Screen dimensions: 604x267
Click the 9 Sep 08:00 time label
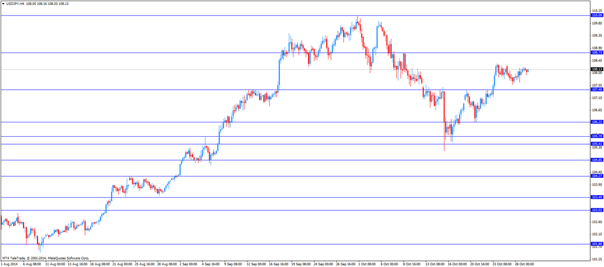234,265
